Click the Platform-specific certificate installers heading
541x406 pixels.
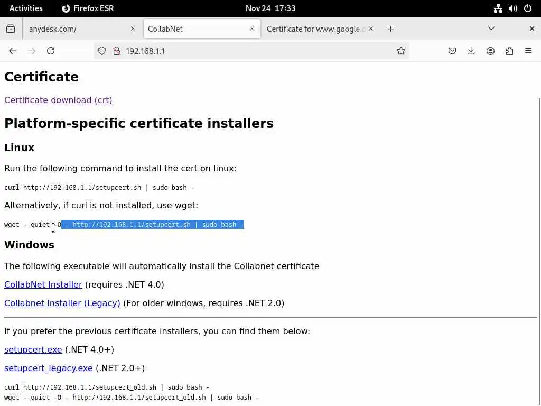click(x=139, y=123)
